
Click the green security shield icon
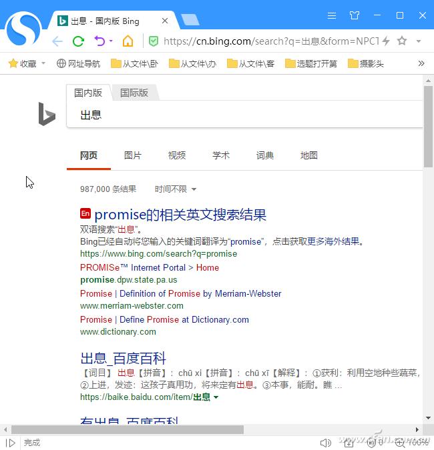click(x=153, y=41)
